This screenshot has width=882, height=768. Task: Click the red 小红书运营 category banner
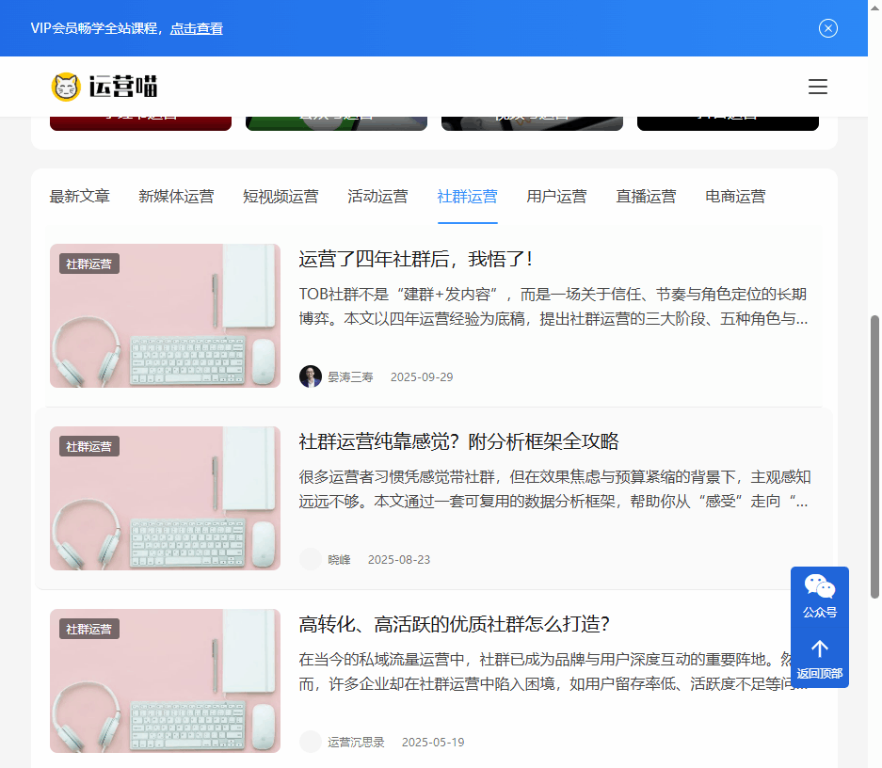139,120
